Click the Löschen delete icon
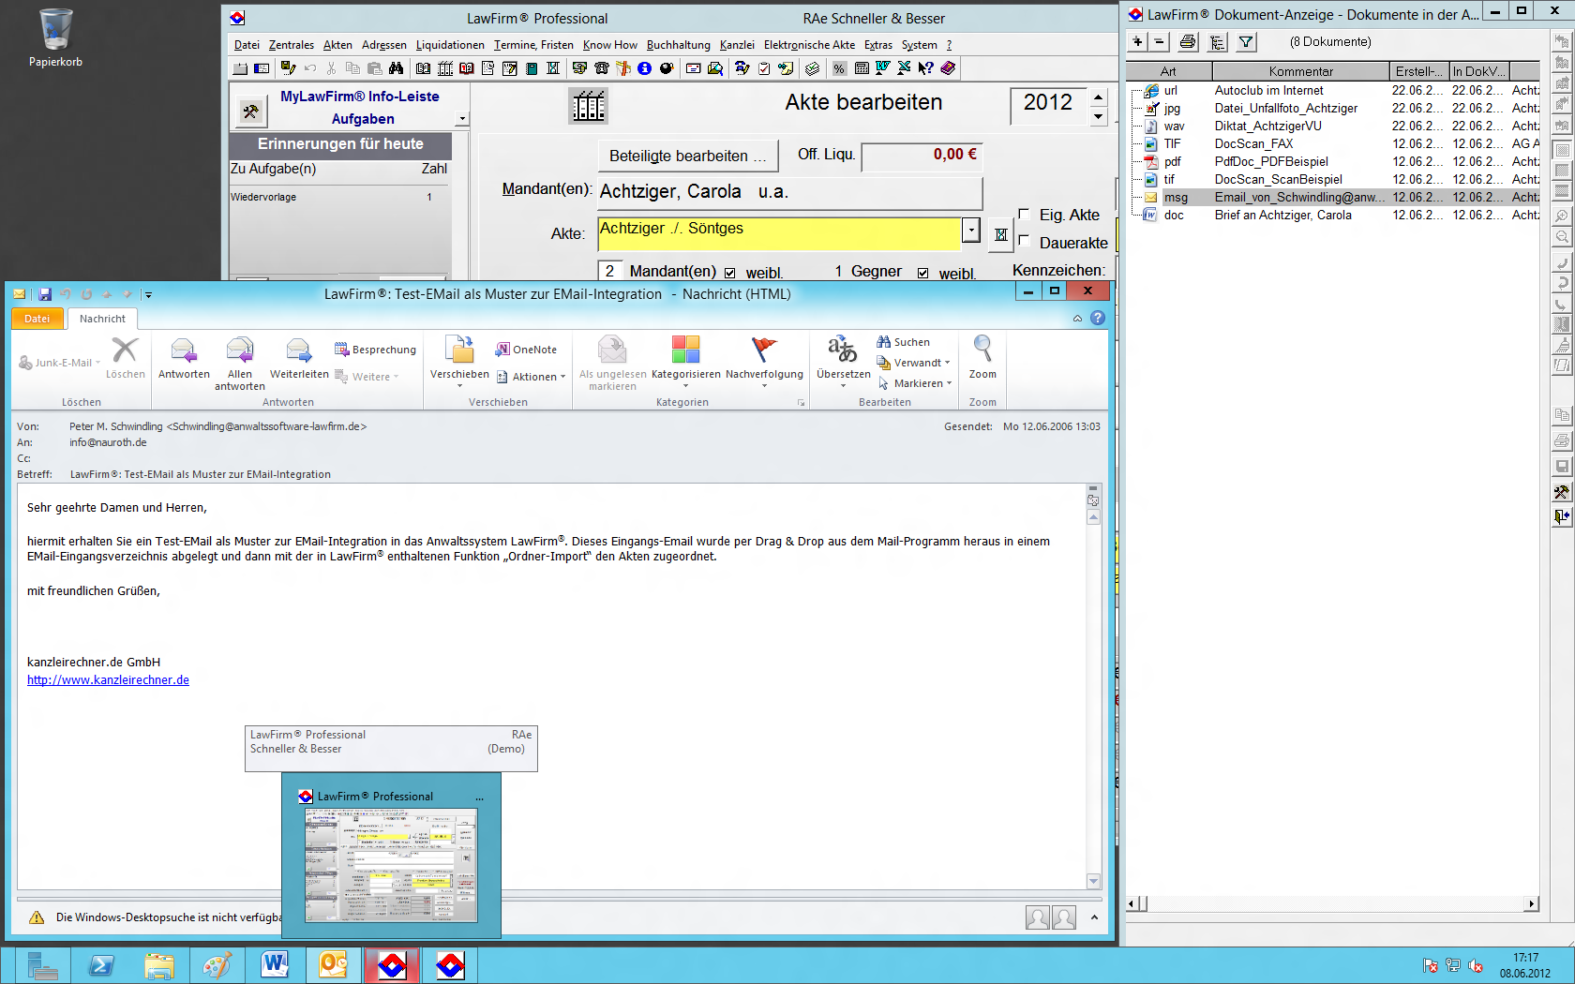 coord(125,351)
